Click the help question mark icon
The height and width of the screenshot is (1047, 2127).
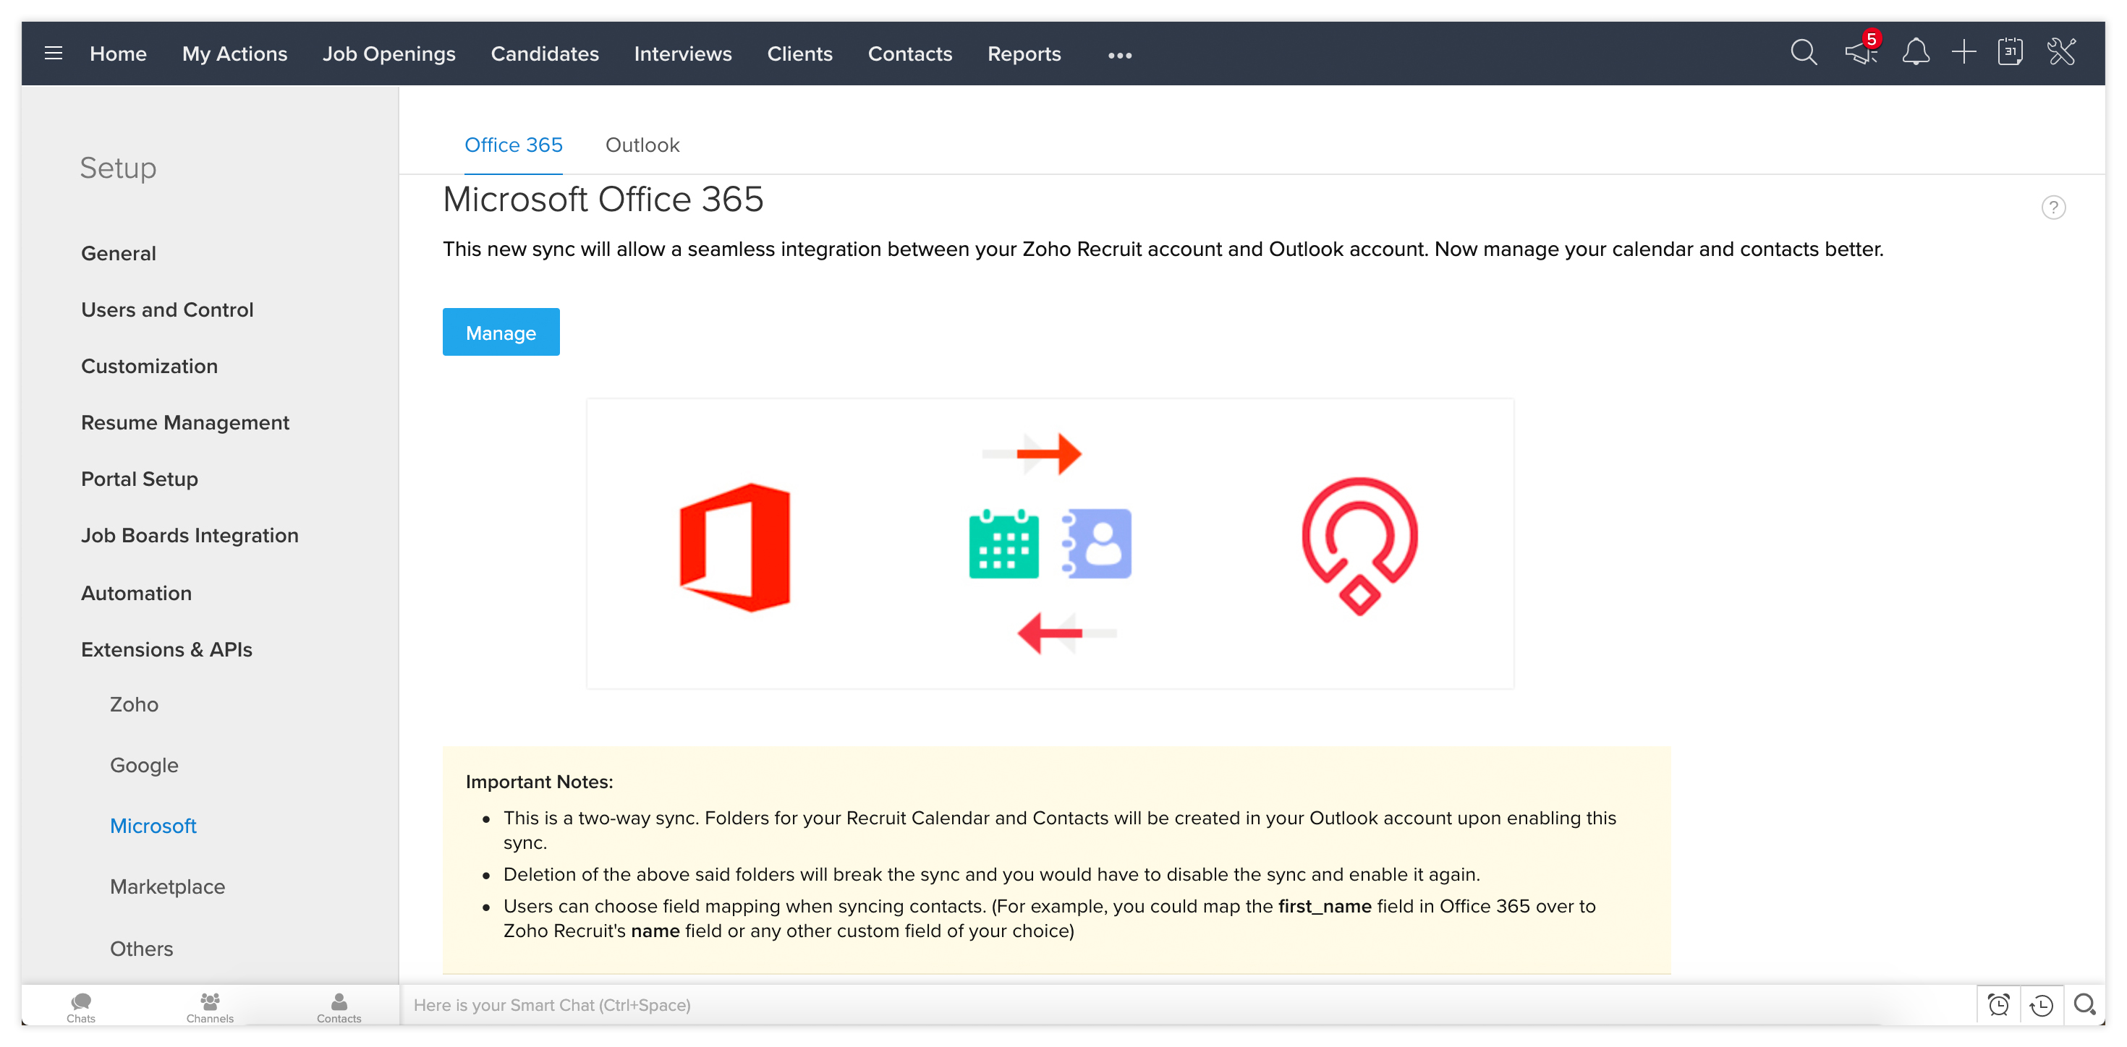pyautogui.click(x=2053, y=207)
